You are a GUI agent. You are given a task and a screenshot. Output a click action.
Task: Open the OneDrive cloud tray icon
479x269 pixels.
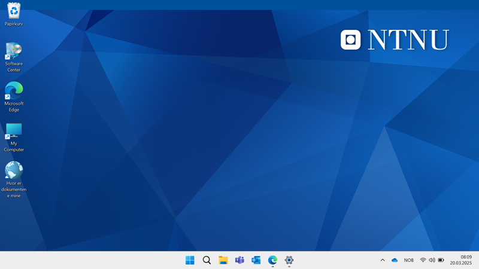395,260
